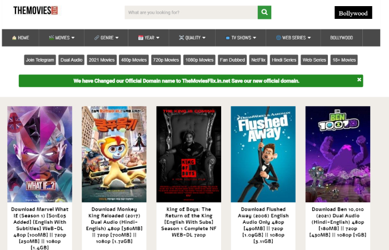
Task: Open the Home menu item
Action: [x=21, y=38]
